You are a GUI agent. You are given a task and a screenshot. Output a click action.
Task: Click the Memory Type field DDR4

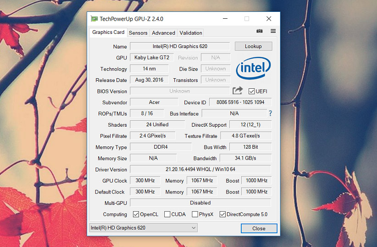coord(161,147)
